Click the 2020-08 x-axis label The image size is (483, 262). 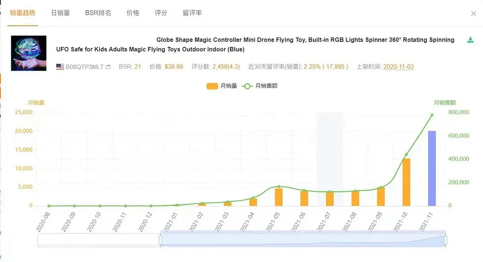click(x=43, y=222)
